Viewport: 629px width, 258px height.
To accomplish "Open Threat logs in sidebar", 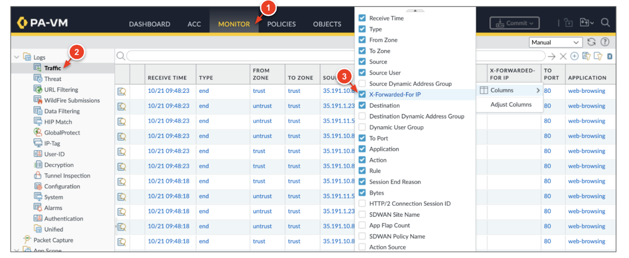I will tap(53, 79).
